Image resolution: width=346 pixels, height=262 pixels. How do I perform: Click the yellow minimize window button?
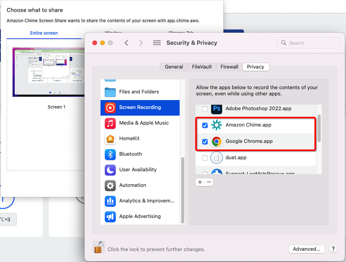102,43
